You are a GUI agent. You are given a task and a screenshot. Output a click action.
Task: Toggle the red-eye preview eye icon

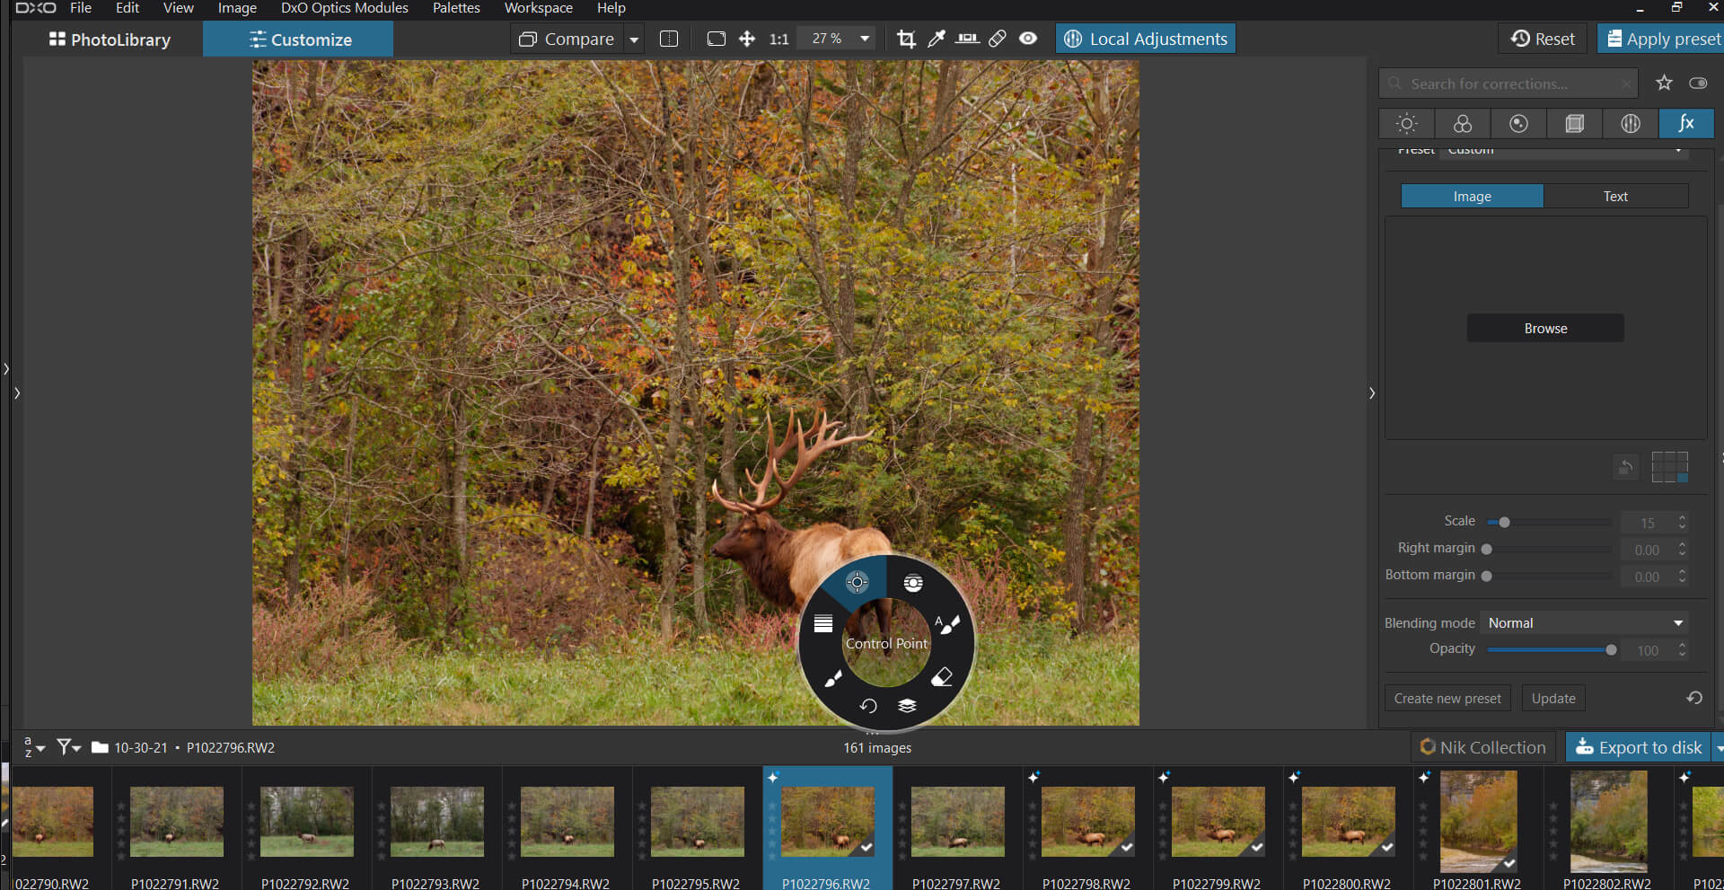tap(1028, 39)
